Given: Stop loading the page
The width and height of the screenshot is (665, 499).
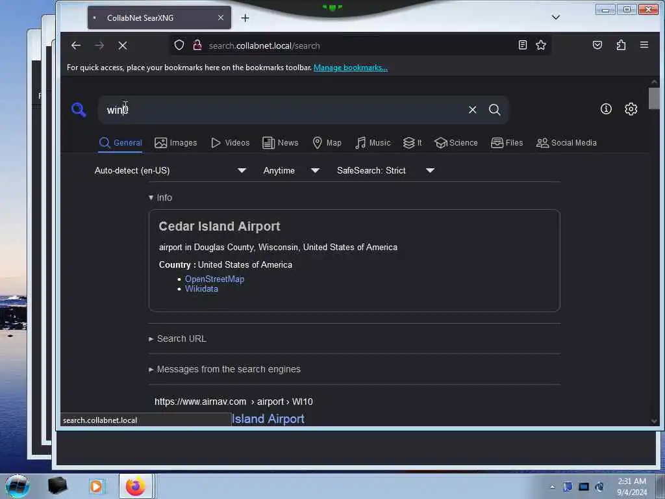Looking at the screenshot, I should (123, 45).
